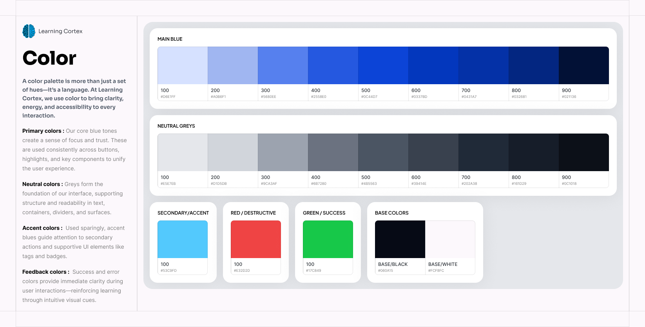The height and width of the screenshot is (327, 645).
Task: Select the Main Blue 200 swatch
Action: pyautogui.click(x=233, y=65)
